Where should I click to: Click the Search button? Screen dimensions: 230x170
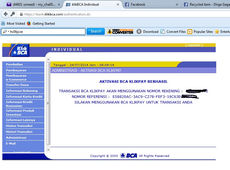point(95,32)
